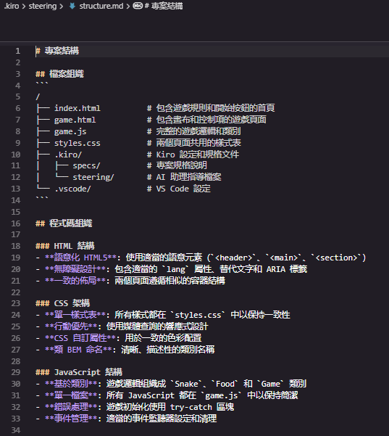389x436 pixels.
Task: Click the '### JavaScript 結構' heading
Action: (79, 372)
